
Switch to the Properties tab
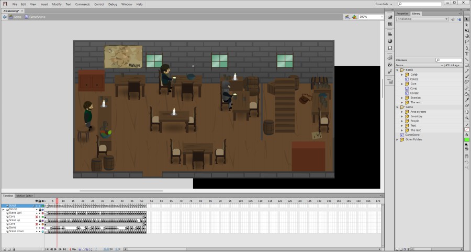402,14
